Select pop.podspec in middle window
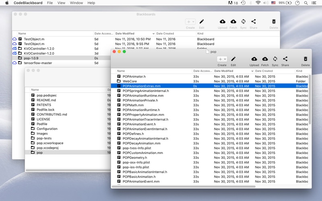Screen dimensions: 322x201 click(x=68, y=95)
